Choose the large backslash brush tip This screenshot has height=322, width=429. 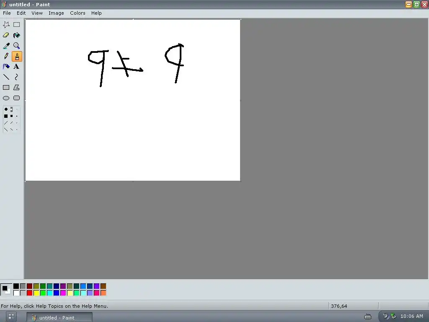[6, 130]
